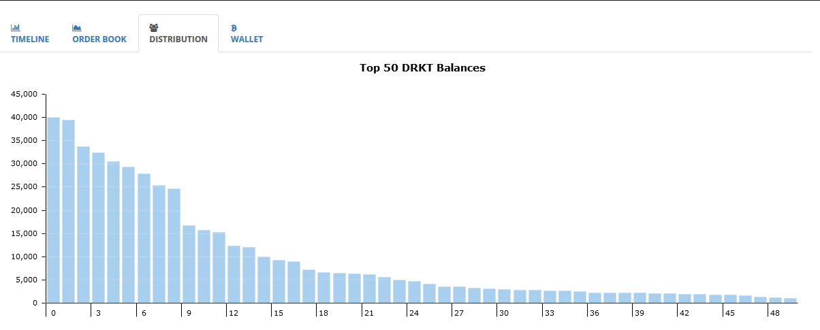820x330 pixels.
Task: Pick the bar above x-axis label 15
Action: (279, 282)
